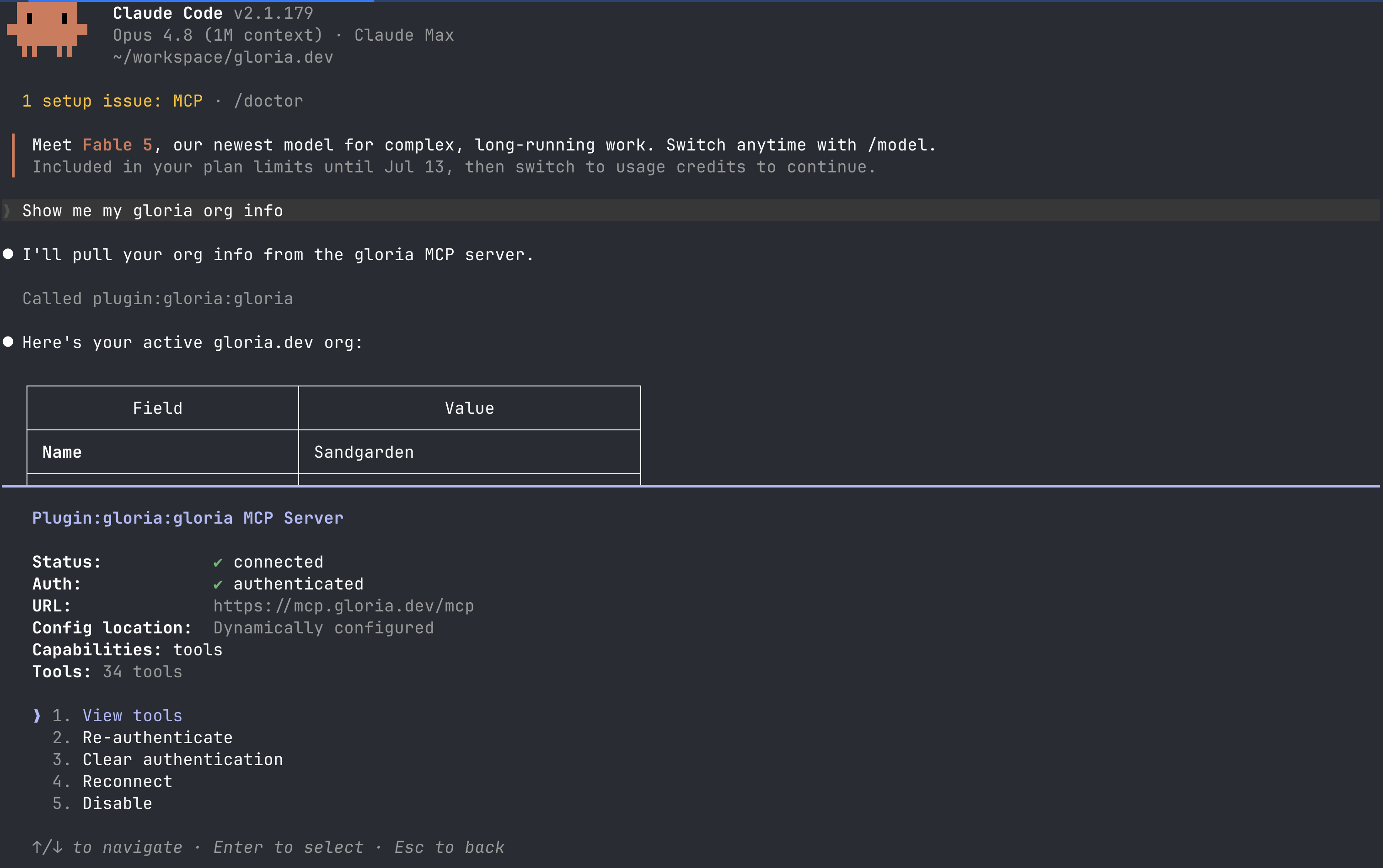Select the Disable option

pos(117,804)
